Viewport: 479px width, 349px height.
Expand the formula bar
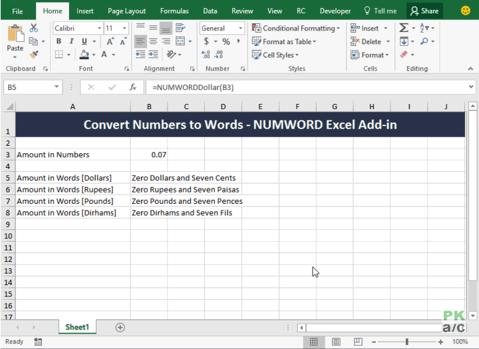[x=471, y=87]
